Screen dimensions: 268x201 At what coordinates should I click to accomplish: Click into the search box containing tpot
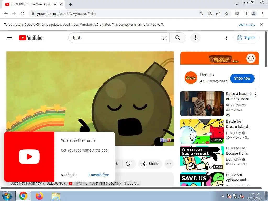[x=116, y=38]
